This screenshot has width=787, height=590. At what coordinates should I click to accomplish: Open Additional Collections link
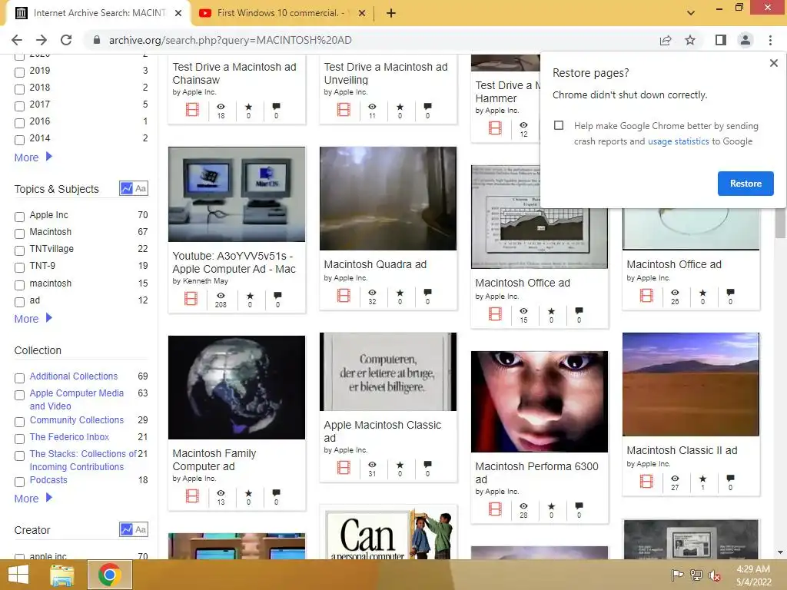73,376
